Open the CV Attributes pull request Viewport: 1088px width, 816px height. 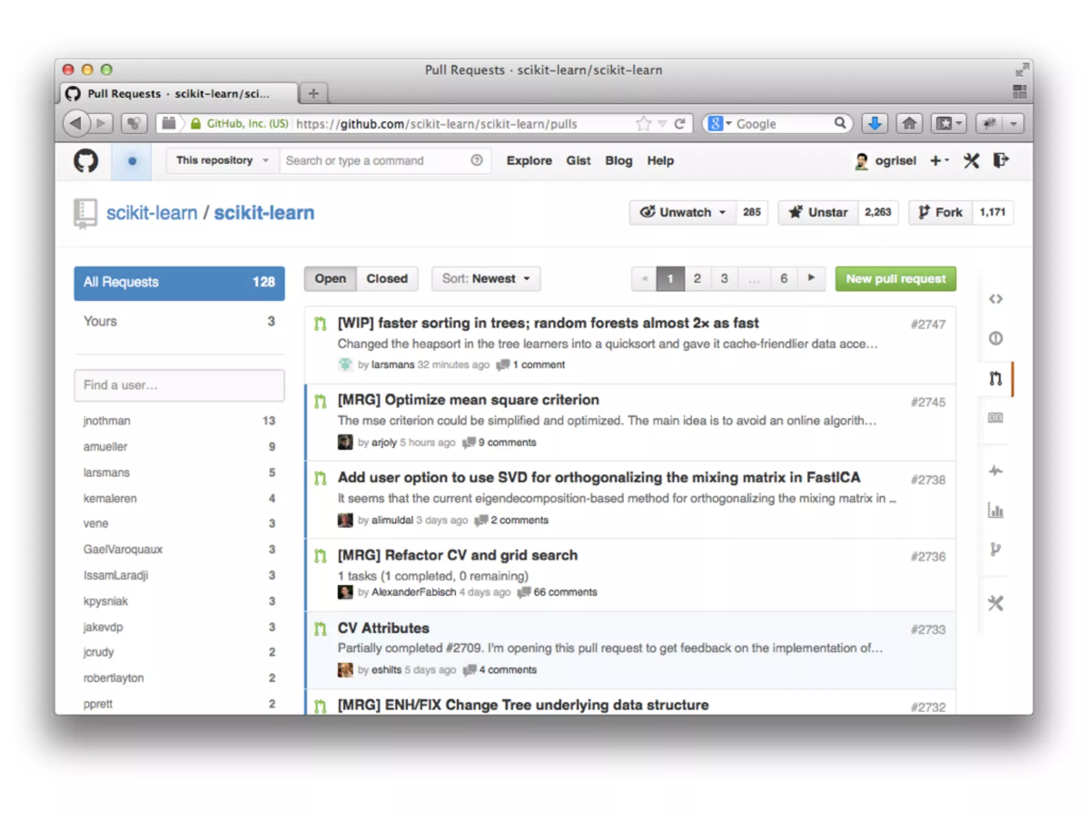[383, 628]
